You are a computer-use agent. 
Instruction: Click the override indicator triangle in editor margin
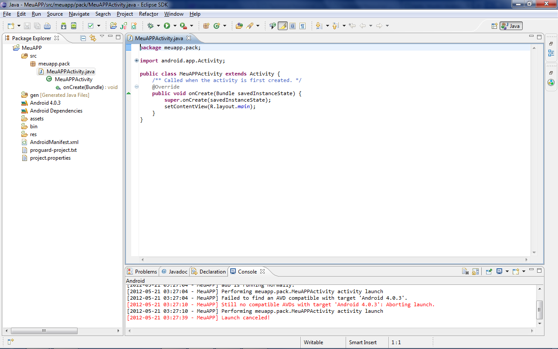(x=129, y=93)
